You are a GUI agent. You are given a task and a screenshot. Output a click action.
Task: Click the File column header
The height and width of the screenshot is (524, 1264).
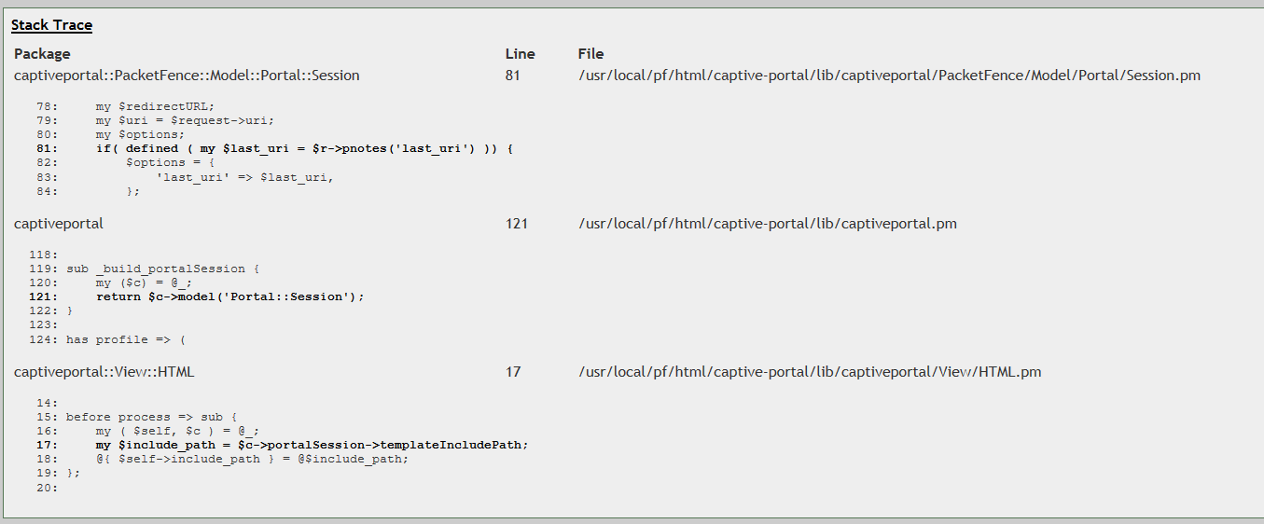point(590,54)
